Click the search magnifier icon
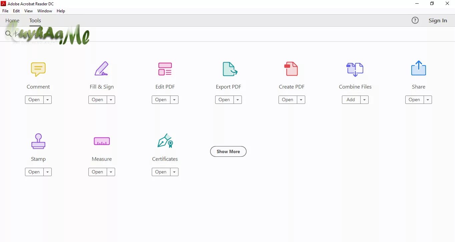Viewport: 455px width, 242px height. coord(8,34)
